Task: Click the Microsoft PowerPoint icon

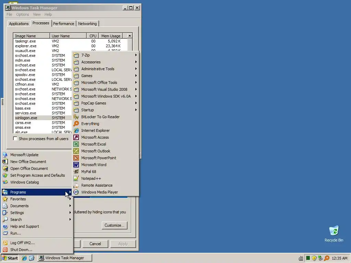Action: [76, 158]
